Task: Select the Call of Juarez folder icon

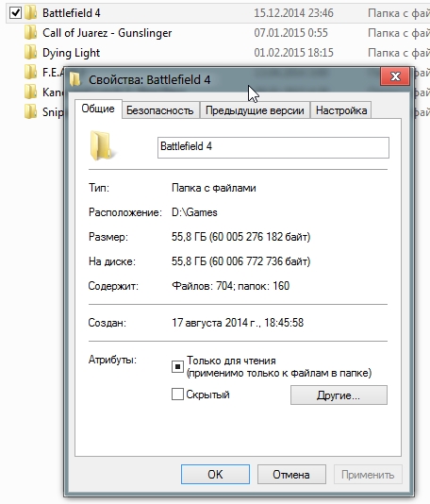Action: [31, 33]
